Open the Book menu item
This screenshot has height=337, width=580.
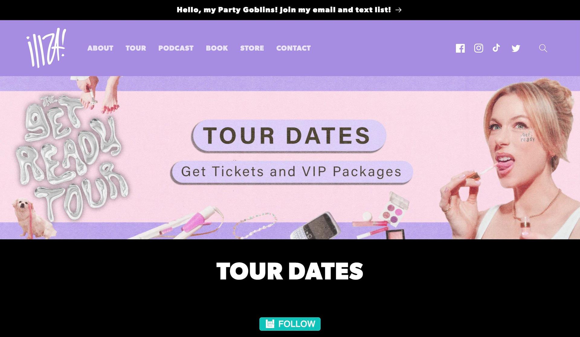pos(217,48)
